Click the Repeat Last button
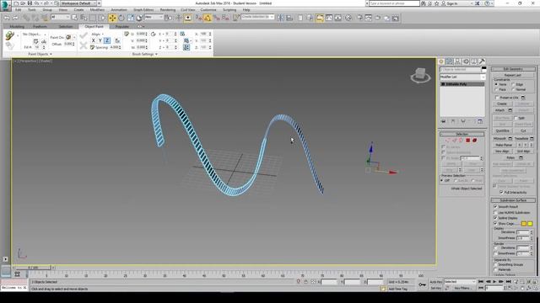Image resolution: width=540 pixels, height=303 pixels. click(512, 75)
